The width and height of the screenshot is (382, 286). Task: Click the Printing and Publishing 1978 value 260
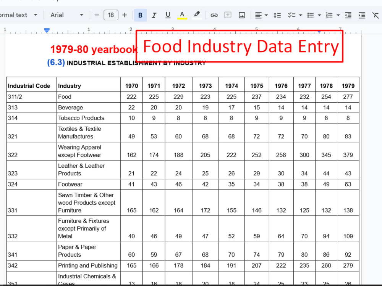(x=326, y=265)
